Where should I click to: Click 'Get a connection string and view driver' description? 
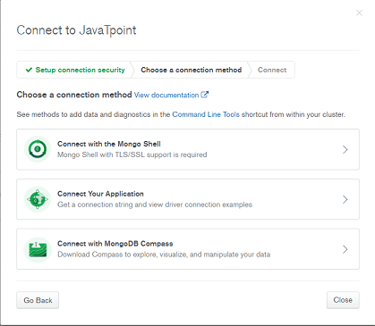coord(155,205)
